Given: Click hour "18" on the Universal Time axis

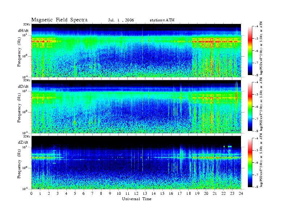Looking at the screenshot, I should point(189,193).
